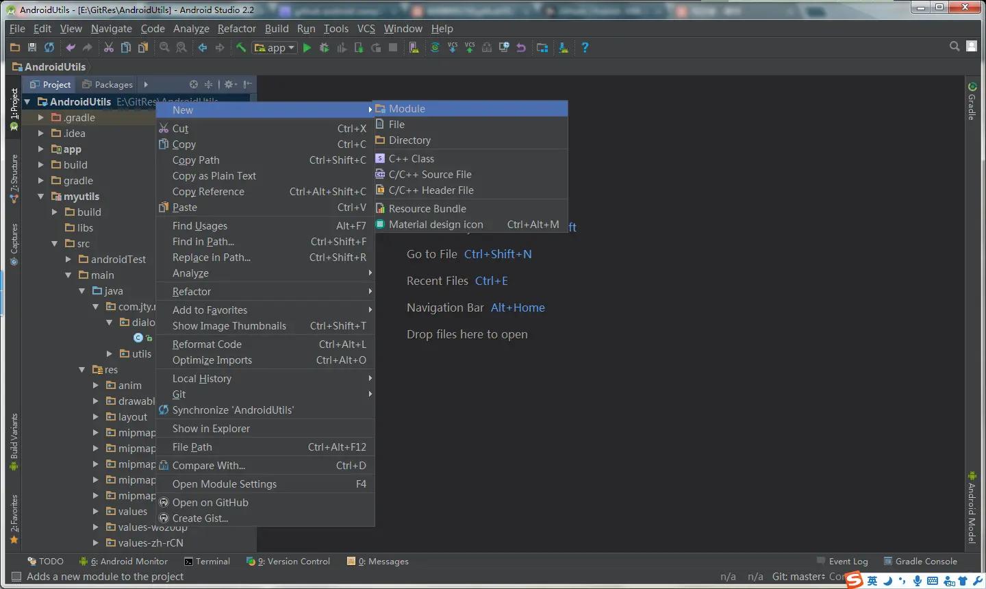
Task: Click Sync Project with Gradle Files icon
Action: click(x=435, y=47)
